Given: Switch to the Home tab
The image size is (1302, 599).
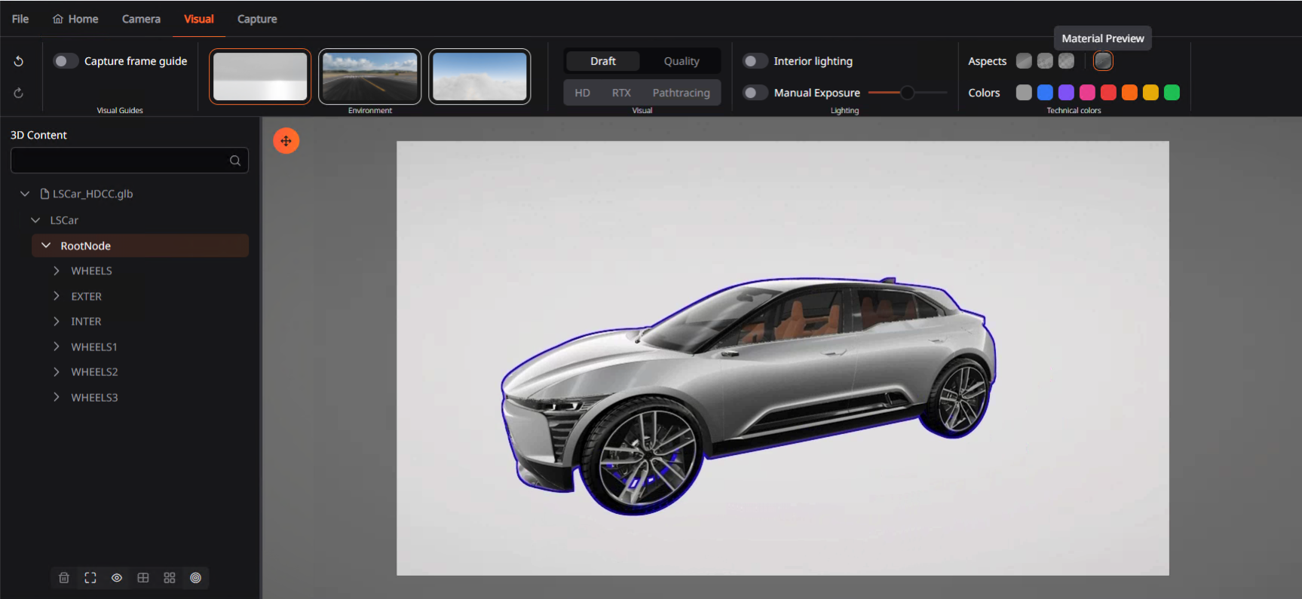Looking at the screenshot, I should tap(75, 19).
